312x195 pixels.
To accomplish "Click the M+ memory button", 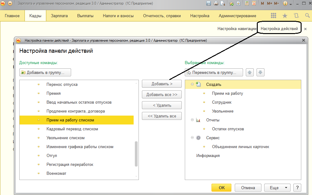I will [x=269, y=3].
